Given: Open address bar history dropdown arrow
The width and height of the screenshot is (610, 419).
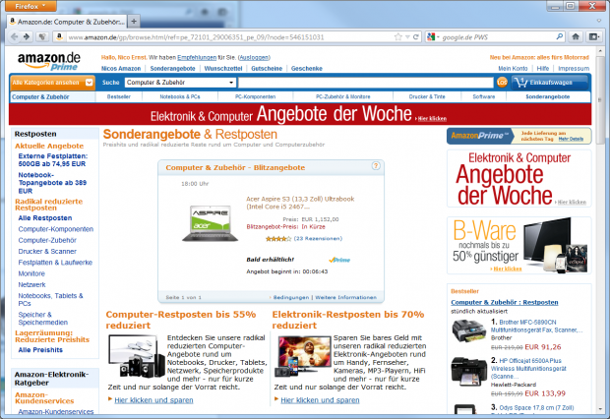Looking at the screenshot, I should point(407,37).
